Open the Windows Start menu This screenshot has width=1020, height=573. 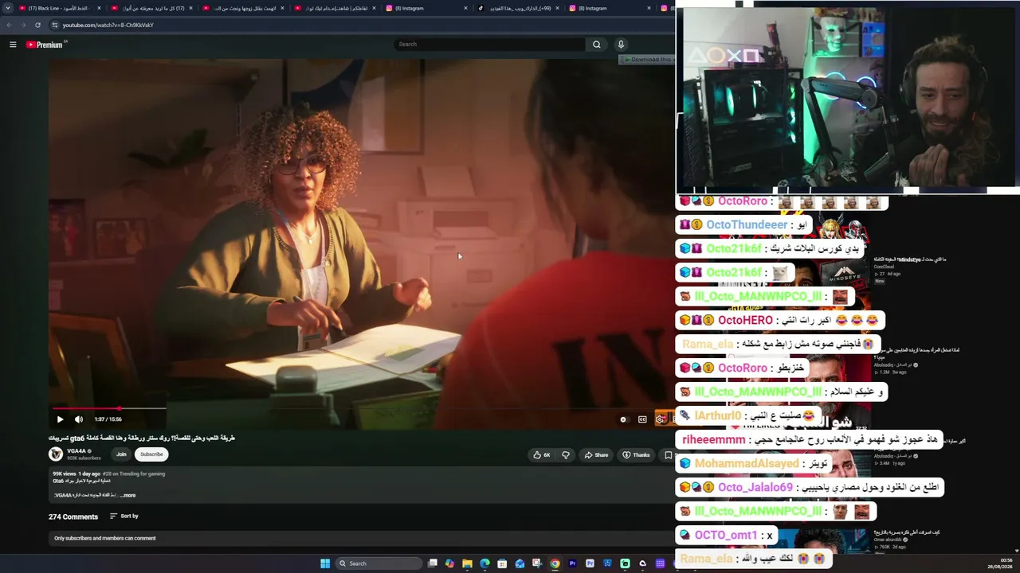[325, 563]
